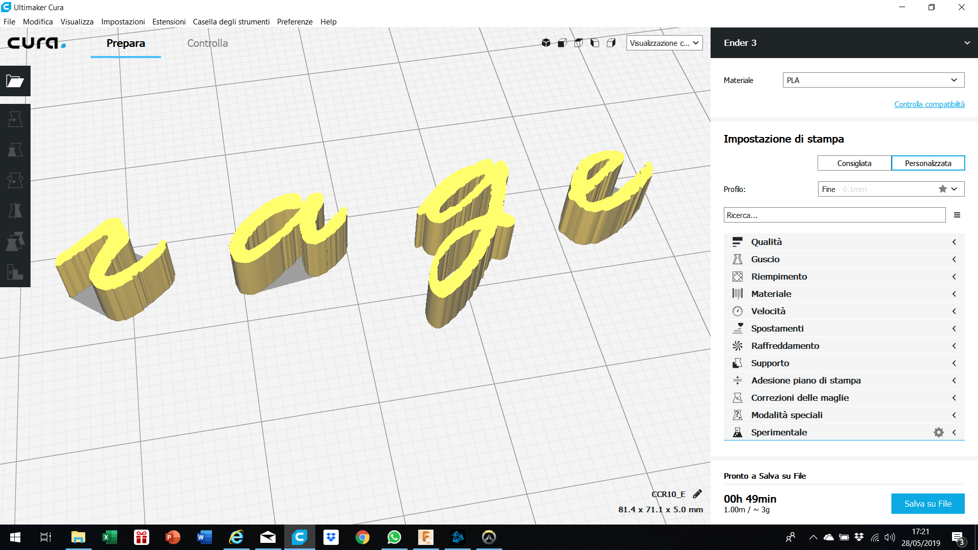Select the Personalizzata print setup mode
The height and width of the screenshot is (550, 978).
pos(928,163)
